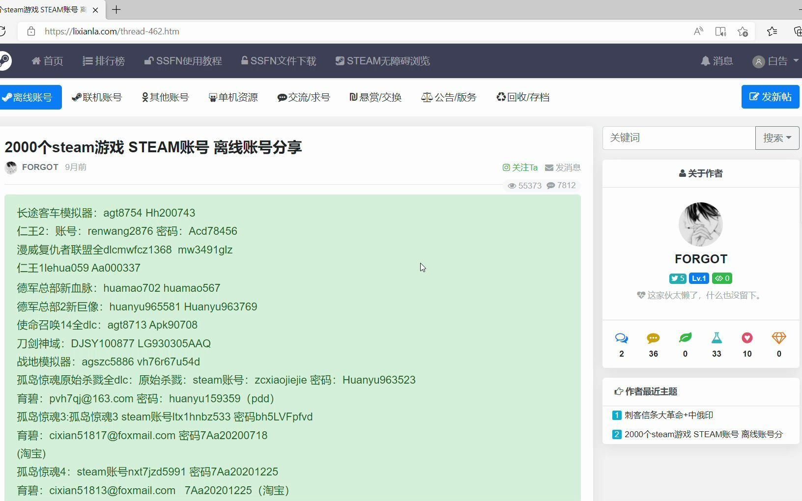Open the SSFN文件下载 page
This screenshot has height=501, width=802.
click(x=279, y=61)
